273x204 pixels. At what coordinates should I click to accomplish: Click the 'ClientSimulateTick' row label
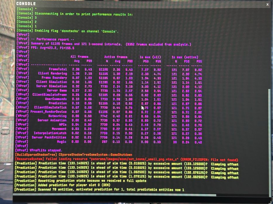click(51, 107)
